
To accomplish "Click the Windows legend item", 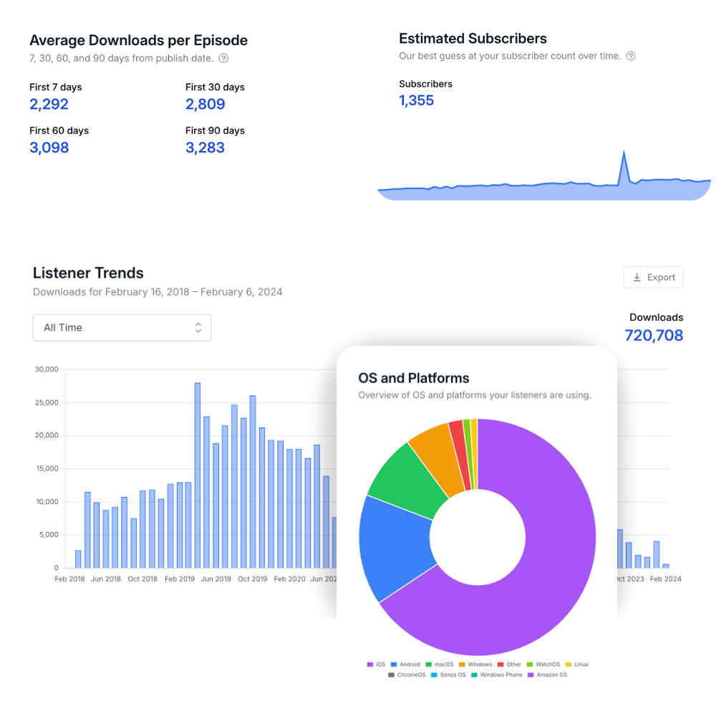I will click(x=475, y=664).
